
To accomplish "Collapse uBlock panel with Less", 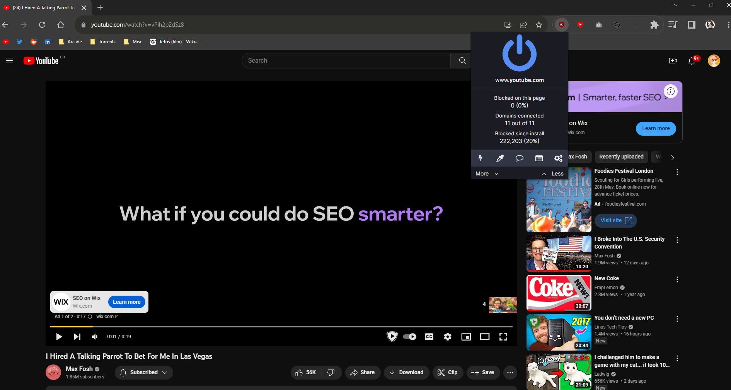I will [553, 174].
